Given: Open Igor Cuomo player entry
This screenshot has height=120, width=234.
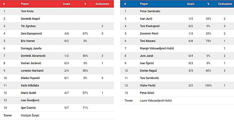Looking at the screenshot, I should [x=28, y=108].
